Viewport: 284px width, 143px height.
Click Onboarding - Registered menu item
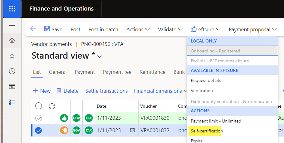click(x=233, y=51)
